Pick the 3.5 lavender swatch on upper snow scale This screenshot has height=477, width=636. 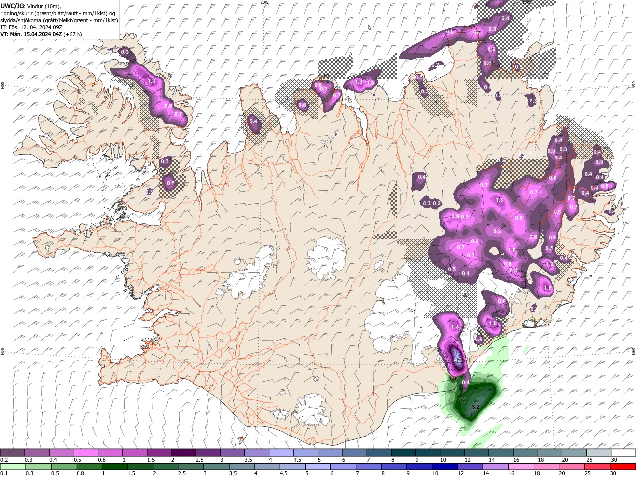coord(256,453)
